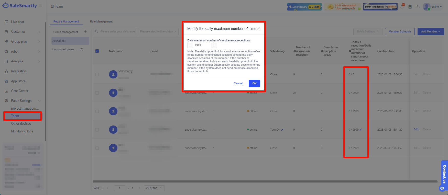Screen dimensions: 448x195
Task: Open Monitoring logs in sidebar
Action: [x=22, y=131]
